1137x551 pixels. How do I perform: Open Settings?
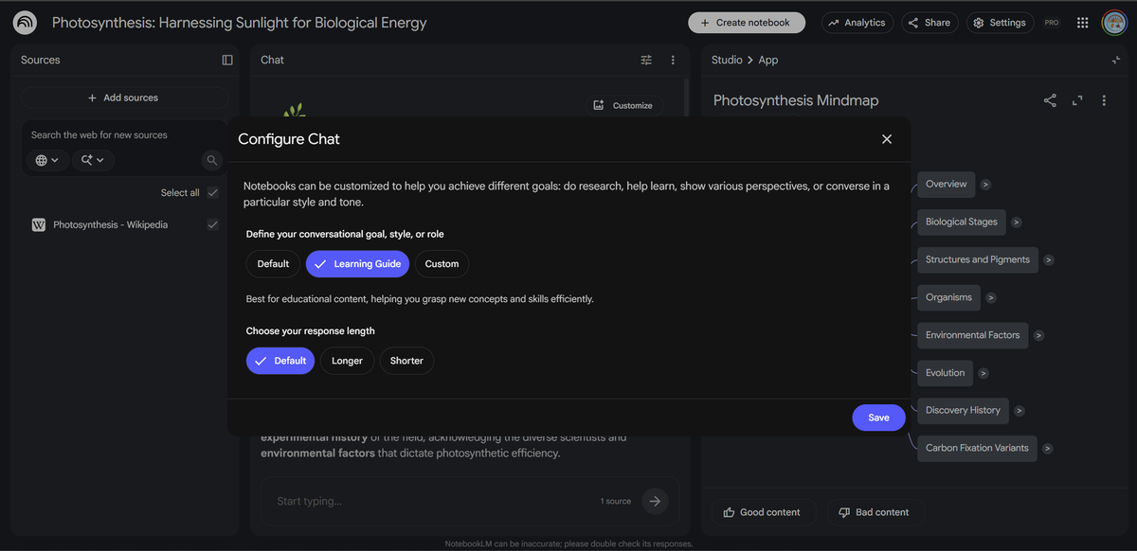pos(1000,23)
